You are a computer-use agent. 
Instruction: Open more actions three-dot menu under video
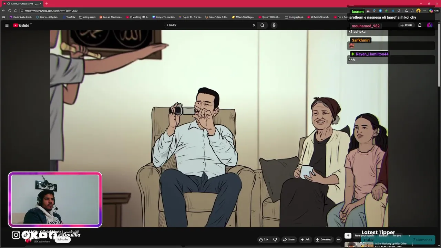click(339, 239)
